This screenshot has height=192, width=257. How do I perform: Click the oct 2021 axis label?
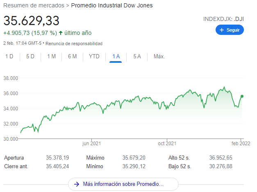[167, 143]
